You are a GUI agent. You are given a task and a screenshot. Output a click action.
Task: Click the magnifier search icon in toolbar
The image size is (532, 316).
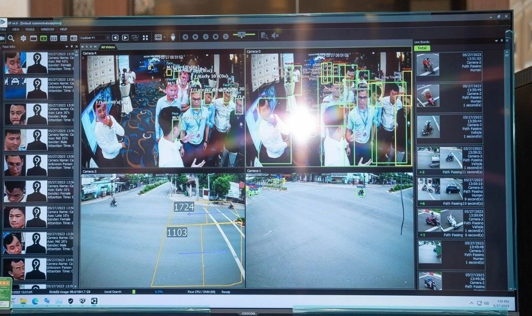11,38
